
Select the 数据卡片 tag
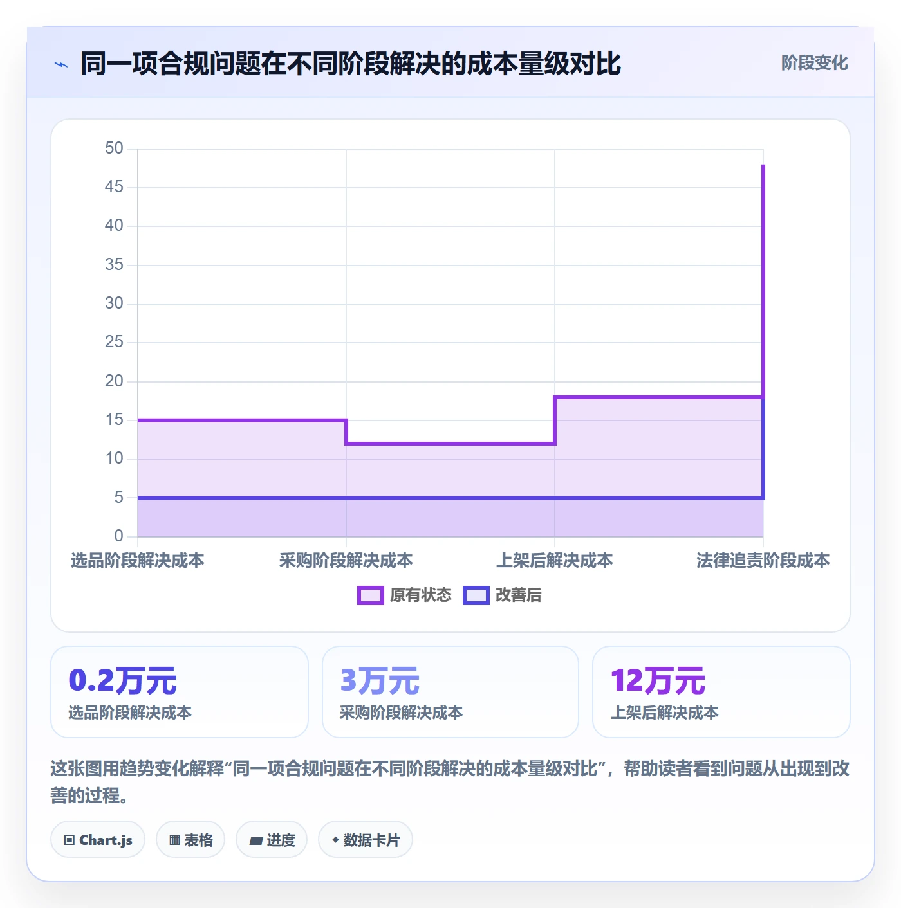coord(366,840)
